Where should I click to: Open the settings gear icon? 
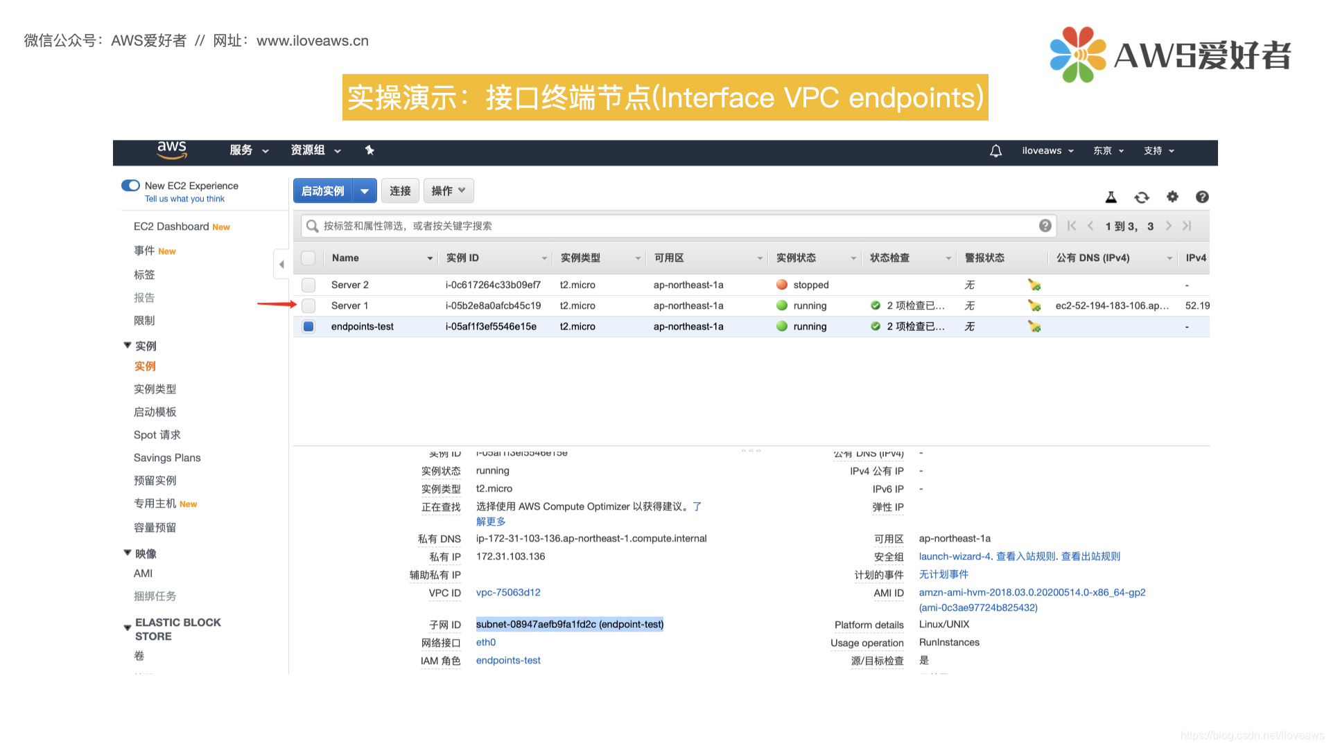click(x=1172, y=197)
